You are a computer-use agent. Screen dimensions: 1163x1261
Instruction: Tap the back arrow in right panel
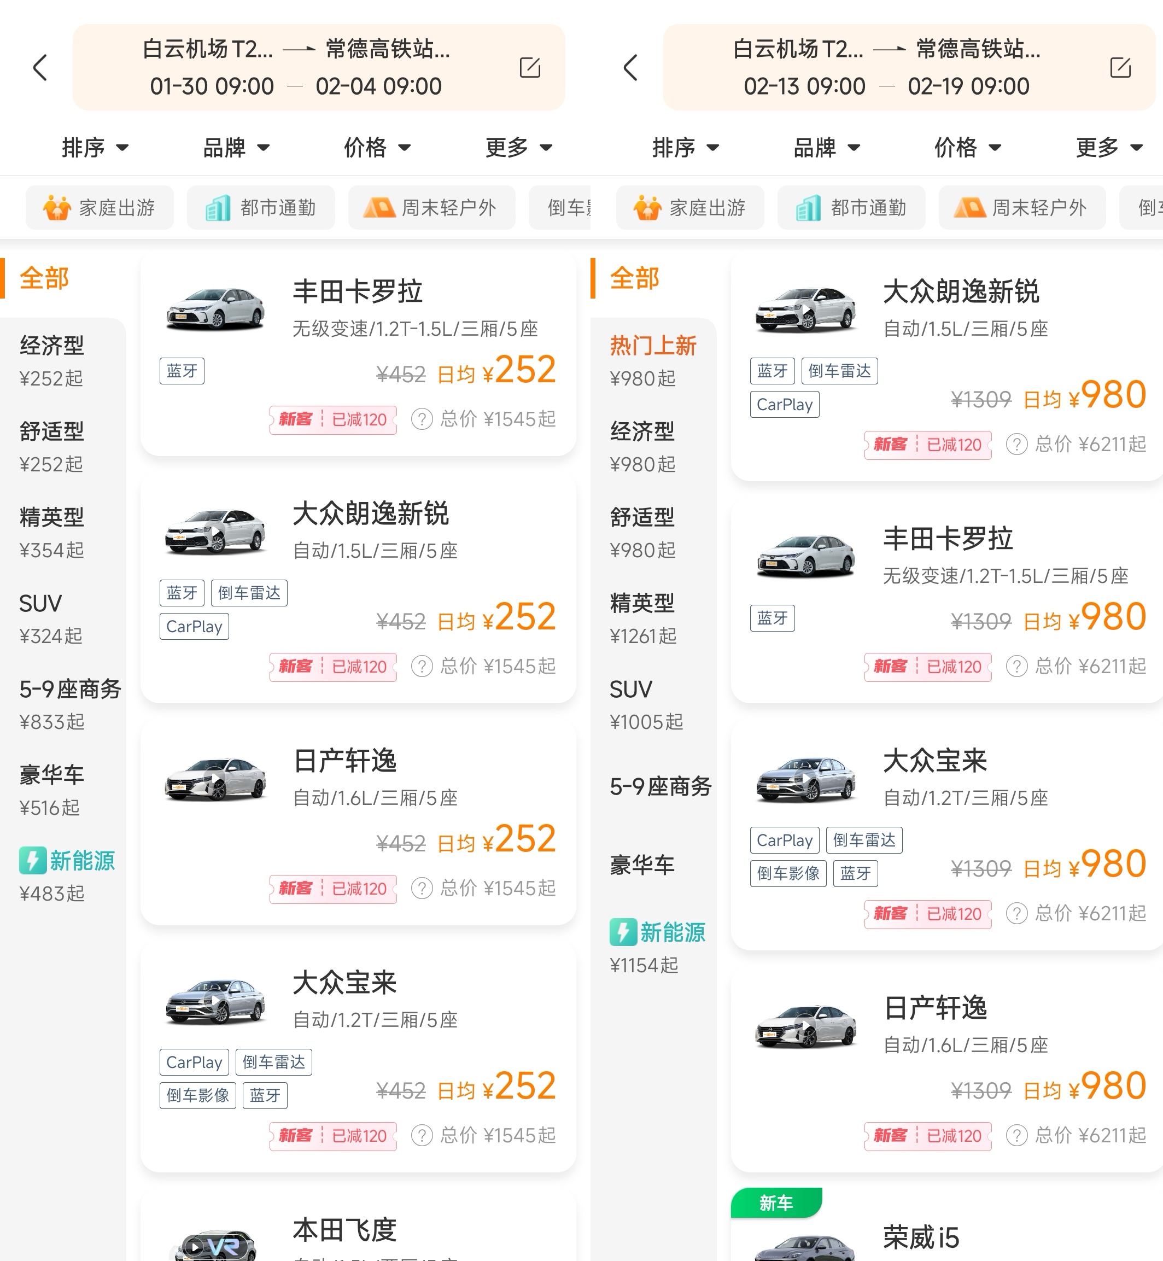[630, 68]
